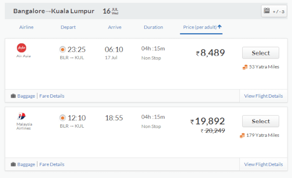Click the Air Asia airline logo

tap(21, 48)
